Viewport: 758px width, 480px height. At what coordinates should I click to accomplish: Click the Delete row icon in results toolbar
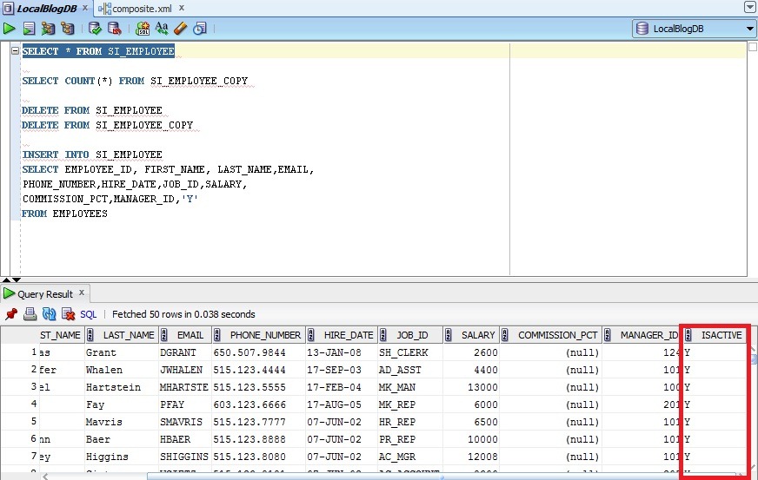pos(68,314)
